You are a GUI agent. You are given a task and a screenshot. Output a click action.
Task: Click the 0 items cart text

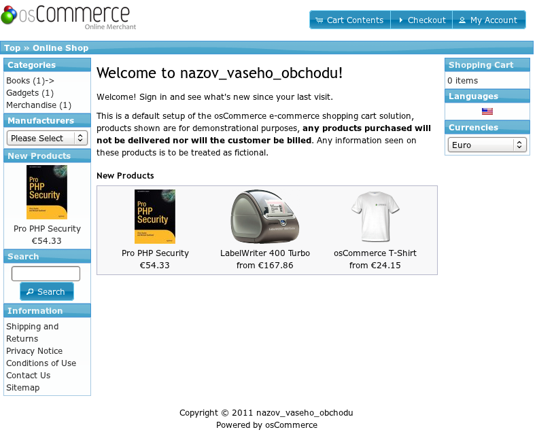462,81
